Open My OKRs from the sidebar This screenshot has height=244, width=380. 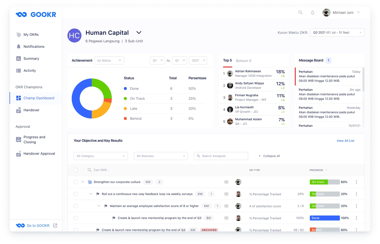click(x=31, y=34)
